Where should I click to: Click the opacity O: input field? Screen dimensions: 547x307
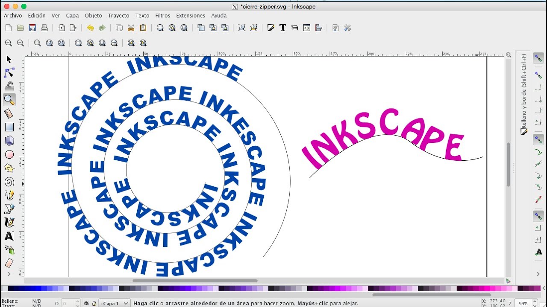click(68, 304)
